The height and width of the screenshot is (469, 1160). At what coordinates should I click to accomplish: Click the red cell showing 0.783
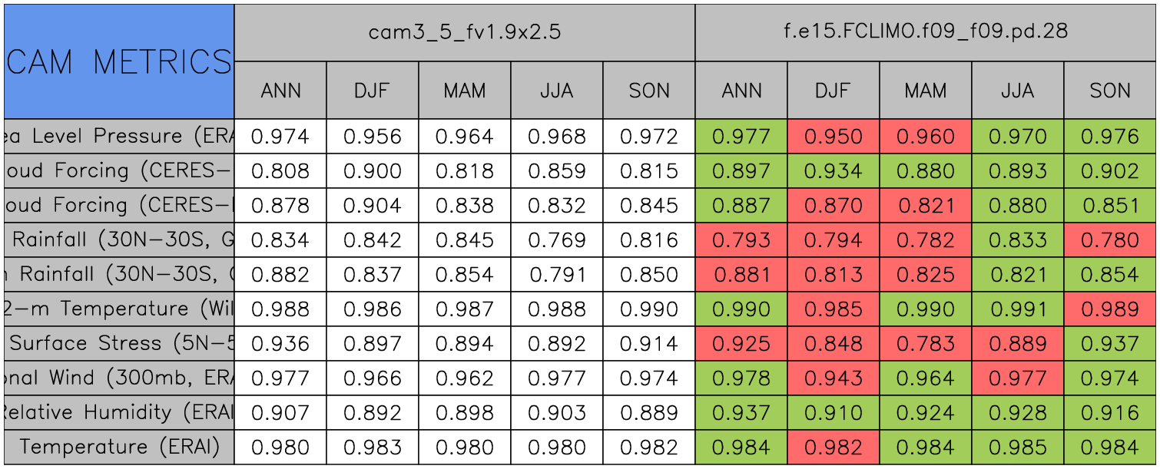point(925,343)
